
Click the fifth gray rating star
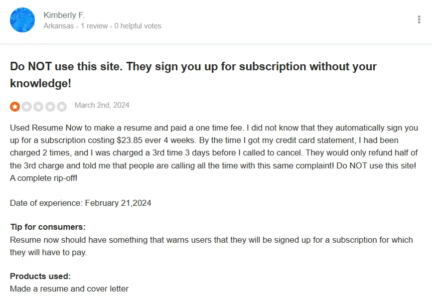point(62,107)
